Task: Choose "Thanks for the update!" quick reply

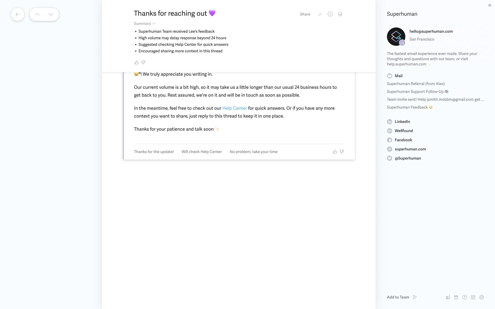Action: click(x=154, y=152)
